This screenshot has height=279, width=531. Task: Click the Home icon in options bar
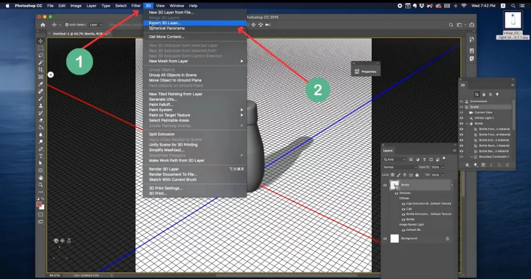43,25
